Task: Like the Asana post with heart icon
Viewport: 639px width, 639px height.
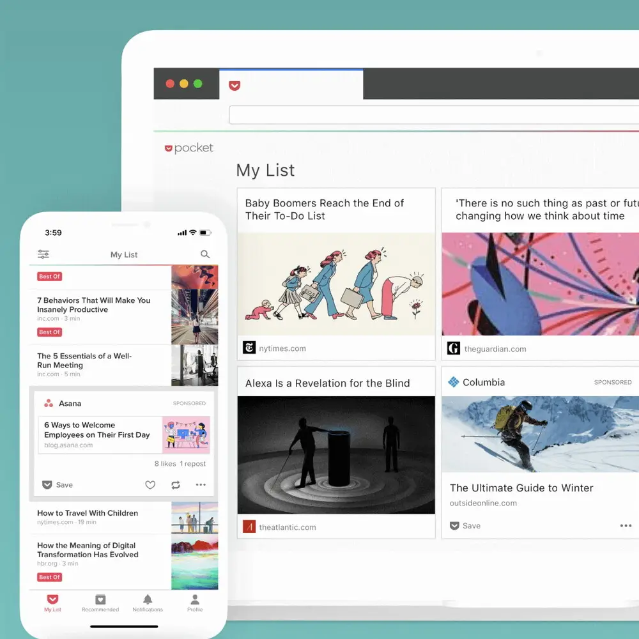Action: click(x=150, y=485)
